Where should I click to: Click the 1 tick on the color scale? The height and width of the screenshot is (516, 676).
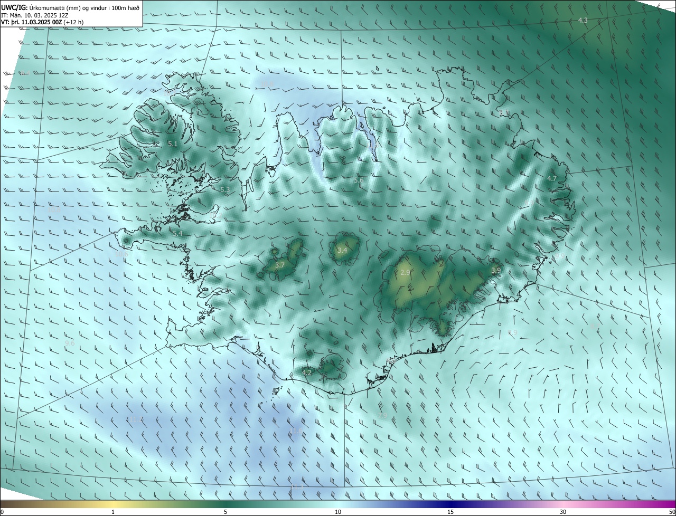click(x=113, y=512)
